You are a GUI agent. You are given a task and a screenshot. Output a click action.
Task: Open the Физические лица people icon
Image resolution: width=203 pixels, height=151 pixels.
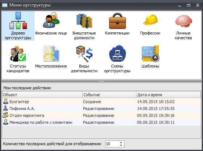51,20
